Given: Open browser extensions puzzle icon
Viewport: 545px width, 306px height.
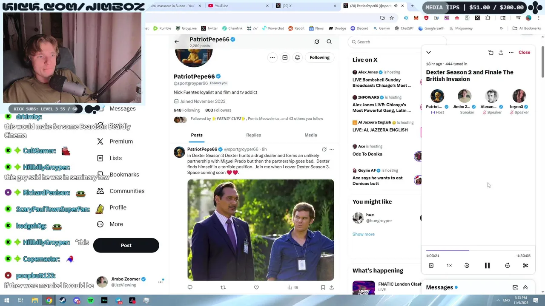Looking at the screenshot, I should pyautogui.click(x=488, y=18).
